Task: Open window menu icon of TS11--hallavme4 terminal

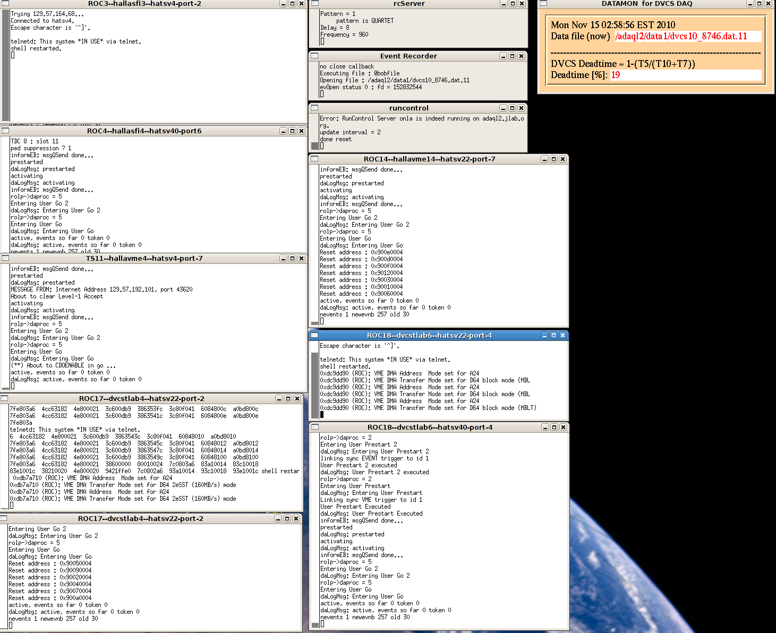Action: click(5, 258)
